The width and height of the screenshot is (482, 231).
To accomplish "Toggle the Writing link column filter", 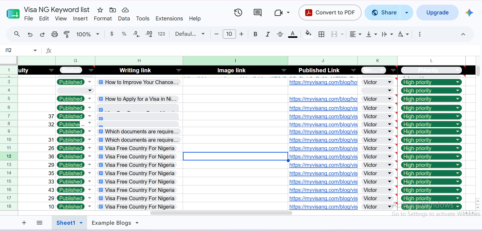I will tap(179, 70).
